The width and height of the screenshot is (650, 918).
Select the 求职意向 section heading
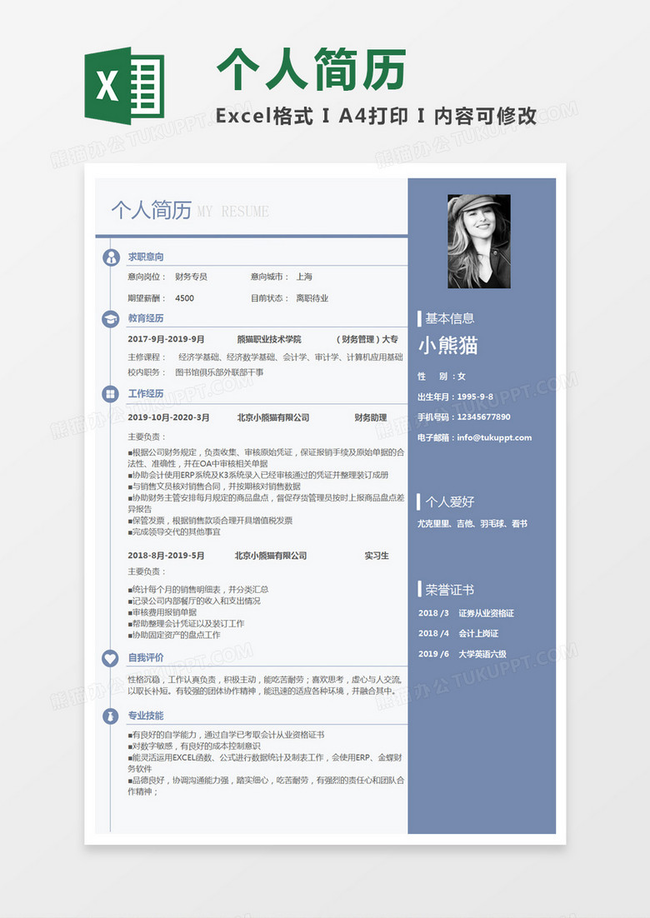146,257
